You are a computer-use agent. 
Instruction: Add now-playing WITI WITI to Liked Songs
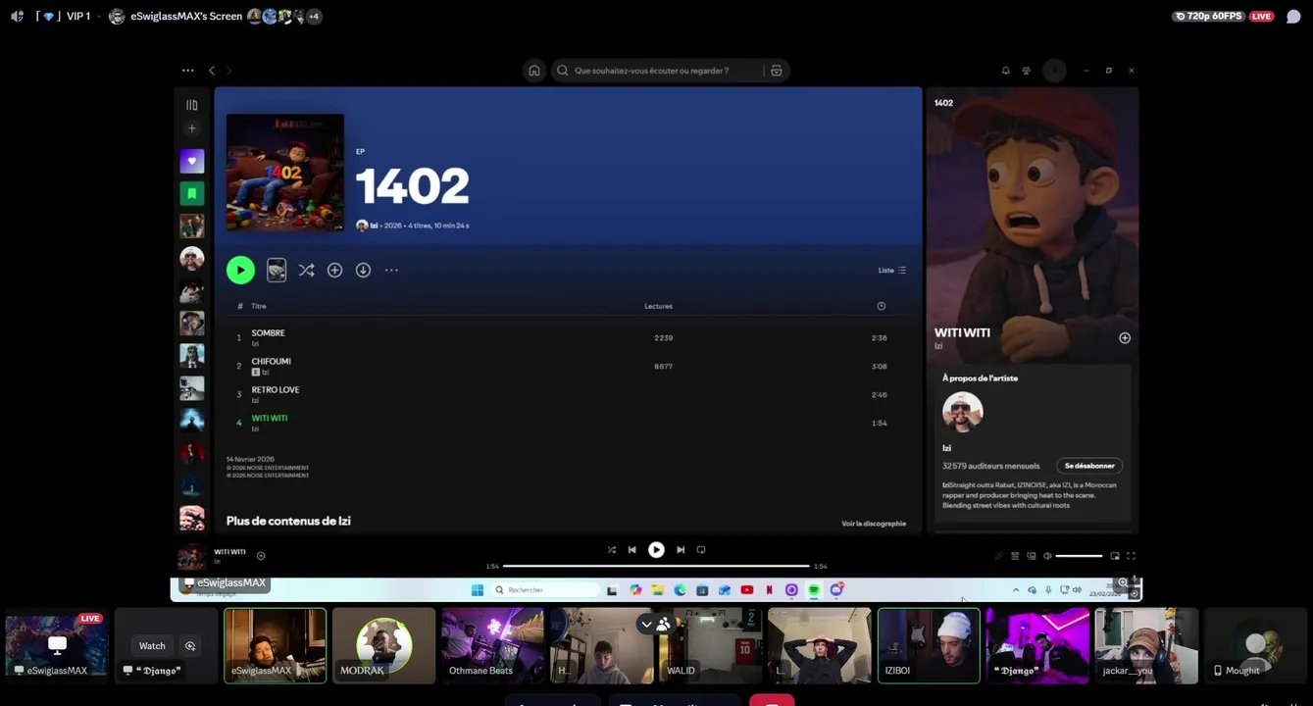261,556
